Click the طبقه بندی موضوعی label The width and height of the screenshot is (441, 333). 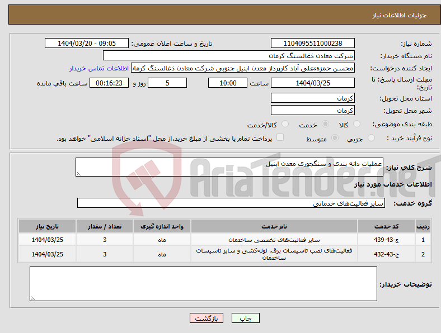[402, 124]
